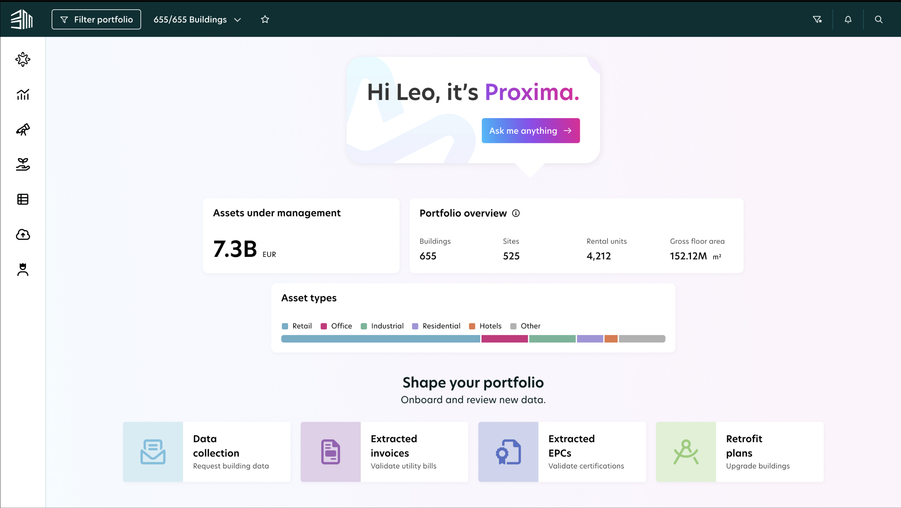Open the cloud upload sidebar icon

click(23, 234)
